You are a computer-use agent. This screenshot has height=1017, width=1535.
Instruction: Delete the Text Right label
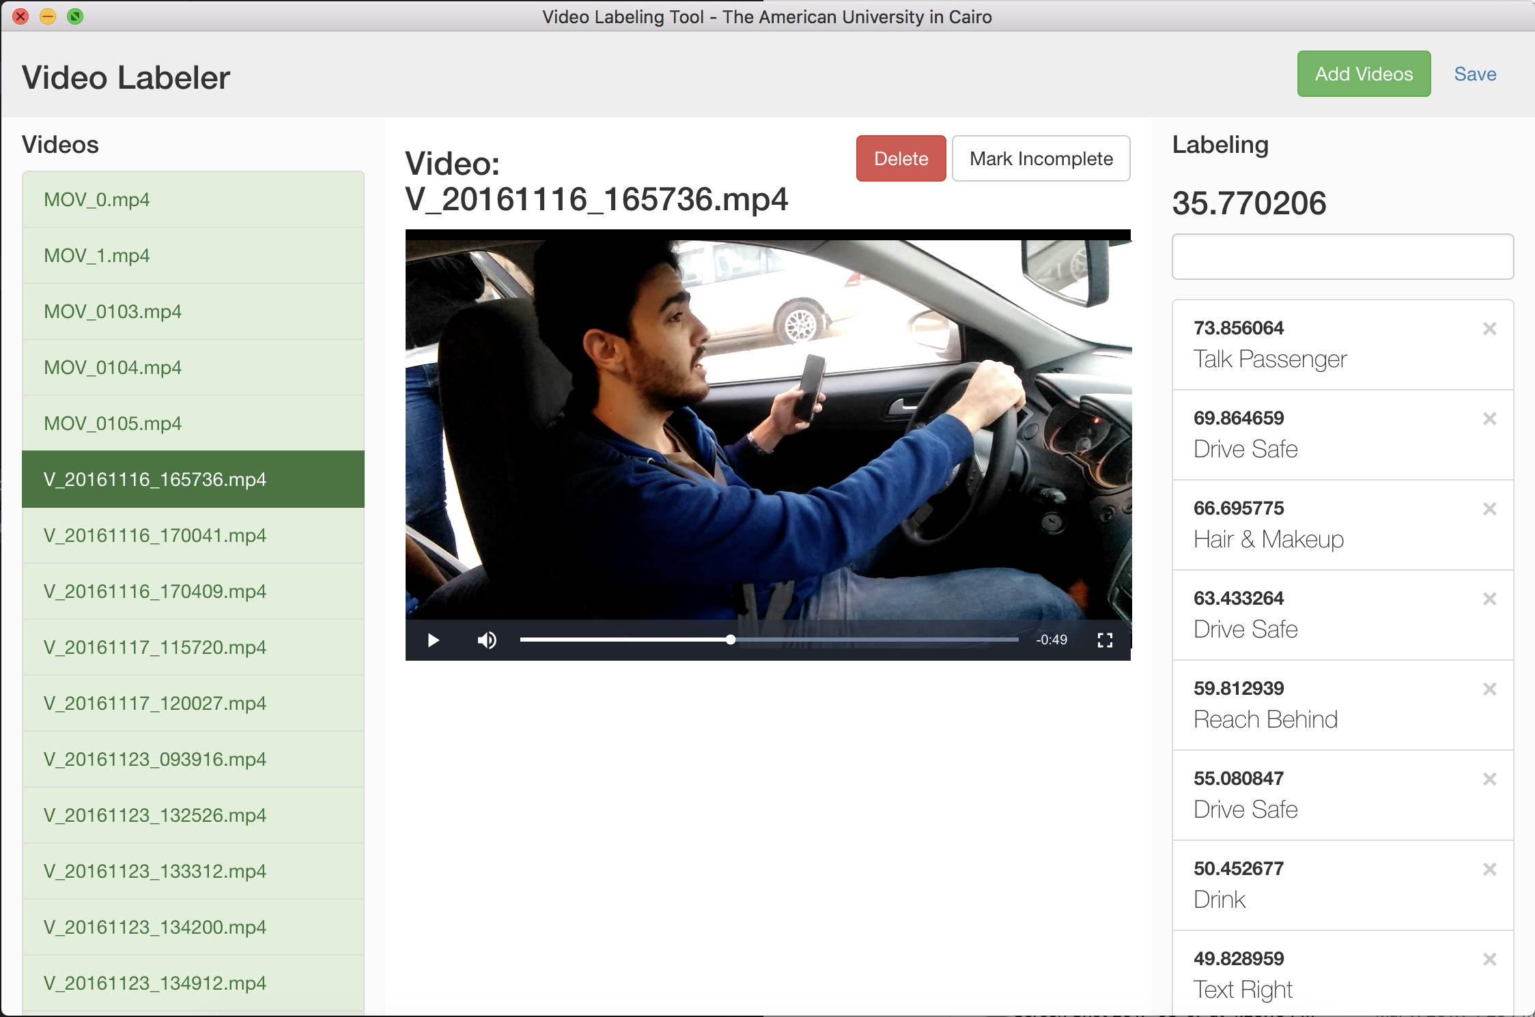(x=1489, y=960)
